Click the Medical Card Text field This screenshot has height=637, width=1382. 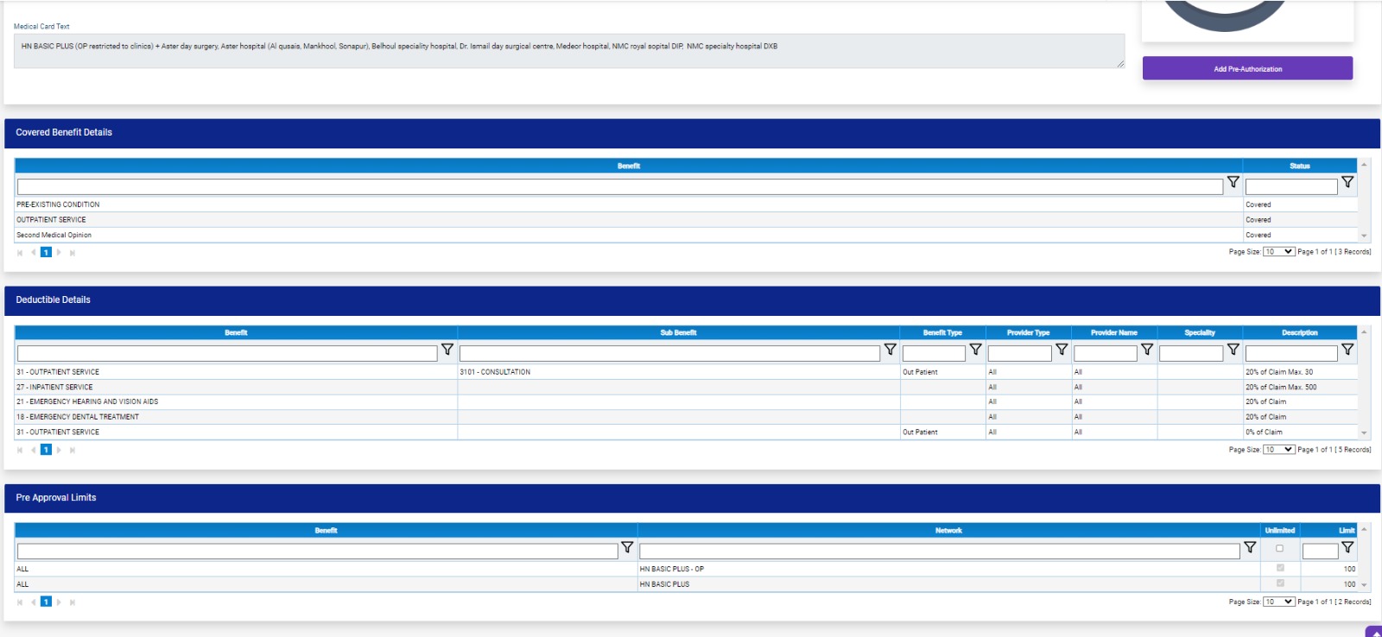[x=568, y=51]
